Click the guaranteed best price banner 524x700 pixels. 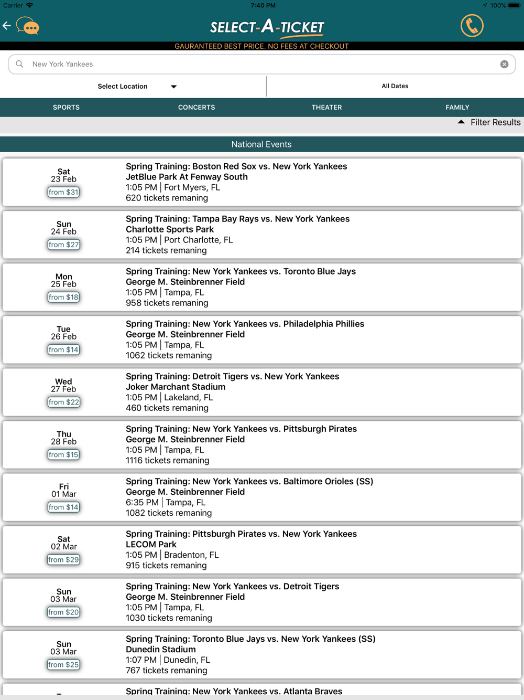(261, 46)
